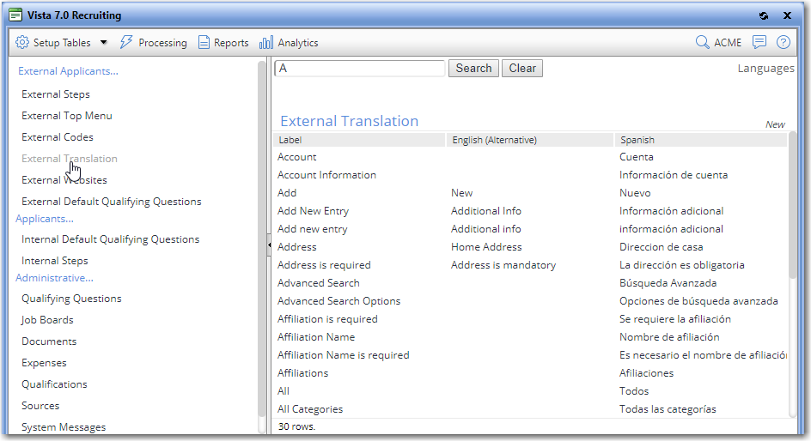
Task: Collapse the Administrative section header
Action: pyautogui.click(x=54, y=278)
